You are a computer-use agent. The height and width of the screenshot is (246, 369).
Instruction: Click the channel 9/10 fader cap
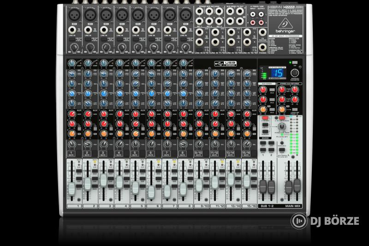click(199, 185)
